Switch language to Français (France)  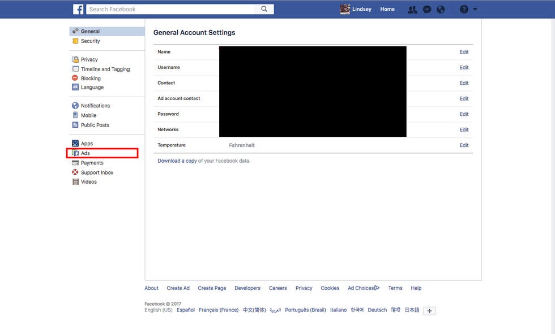coord(219,310)
